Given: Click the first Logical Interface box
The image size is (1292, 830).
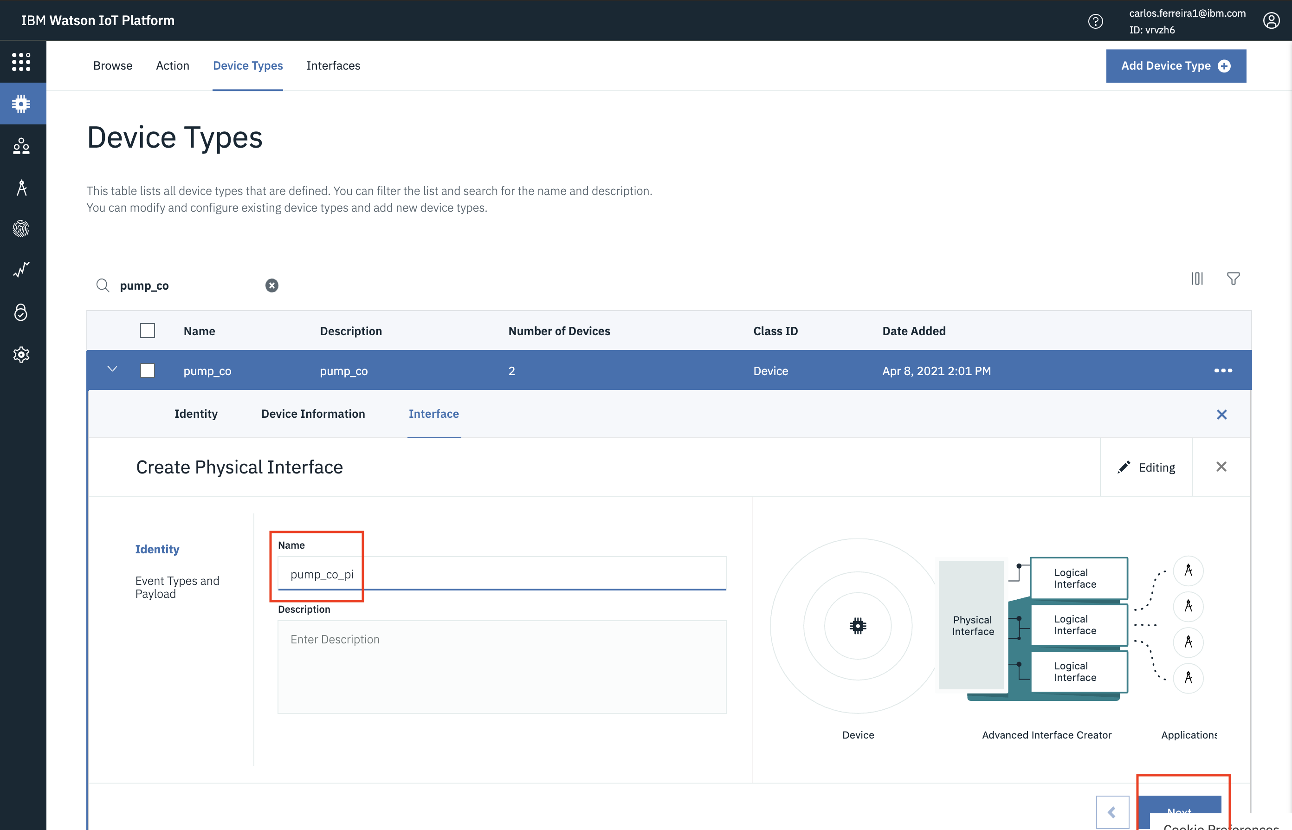Looking at the screenshot, I should (1079, 578).
